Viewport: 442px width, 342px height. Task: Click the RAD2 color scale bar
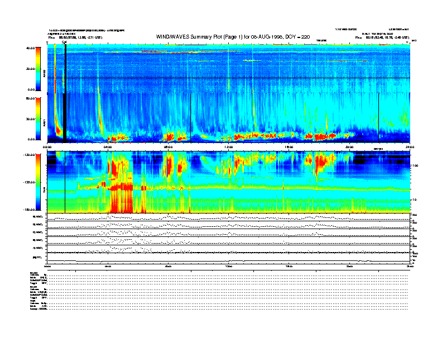[38, 69]
